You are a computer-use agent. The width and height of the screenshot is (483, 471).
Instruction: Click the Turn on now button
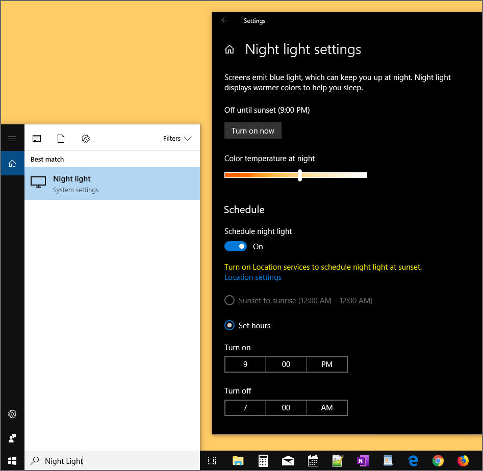[x=252, y=130]
